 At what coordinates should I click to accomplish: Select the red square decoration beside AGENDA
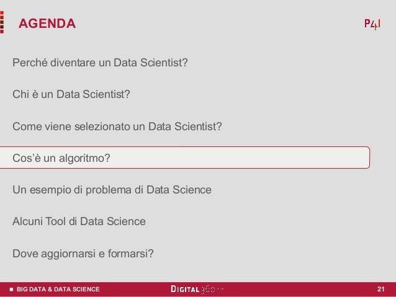pos(2,22)
